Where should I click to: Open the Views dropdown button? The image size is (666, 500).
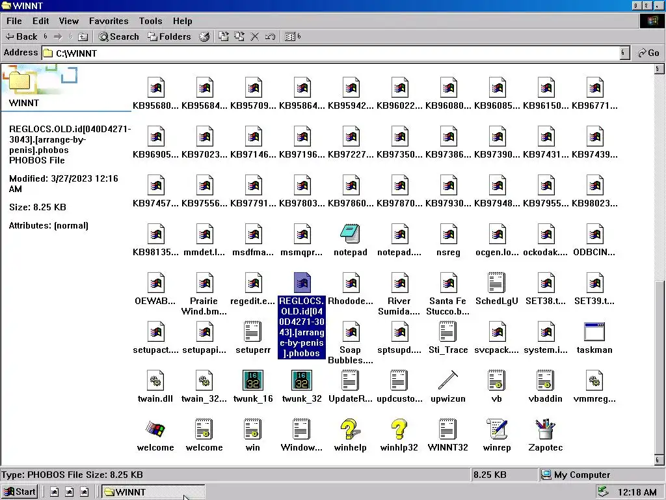point(290,36)
